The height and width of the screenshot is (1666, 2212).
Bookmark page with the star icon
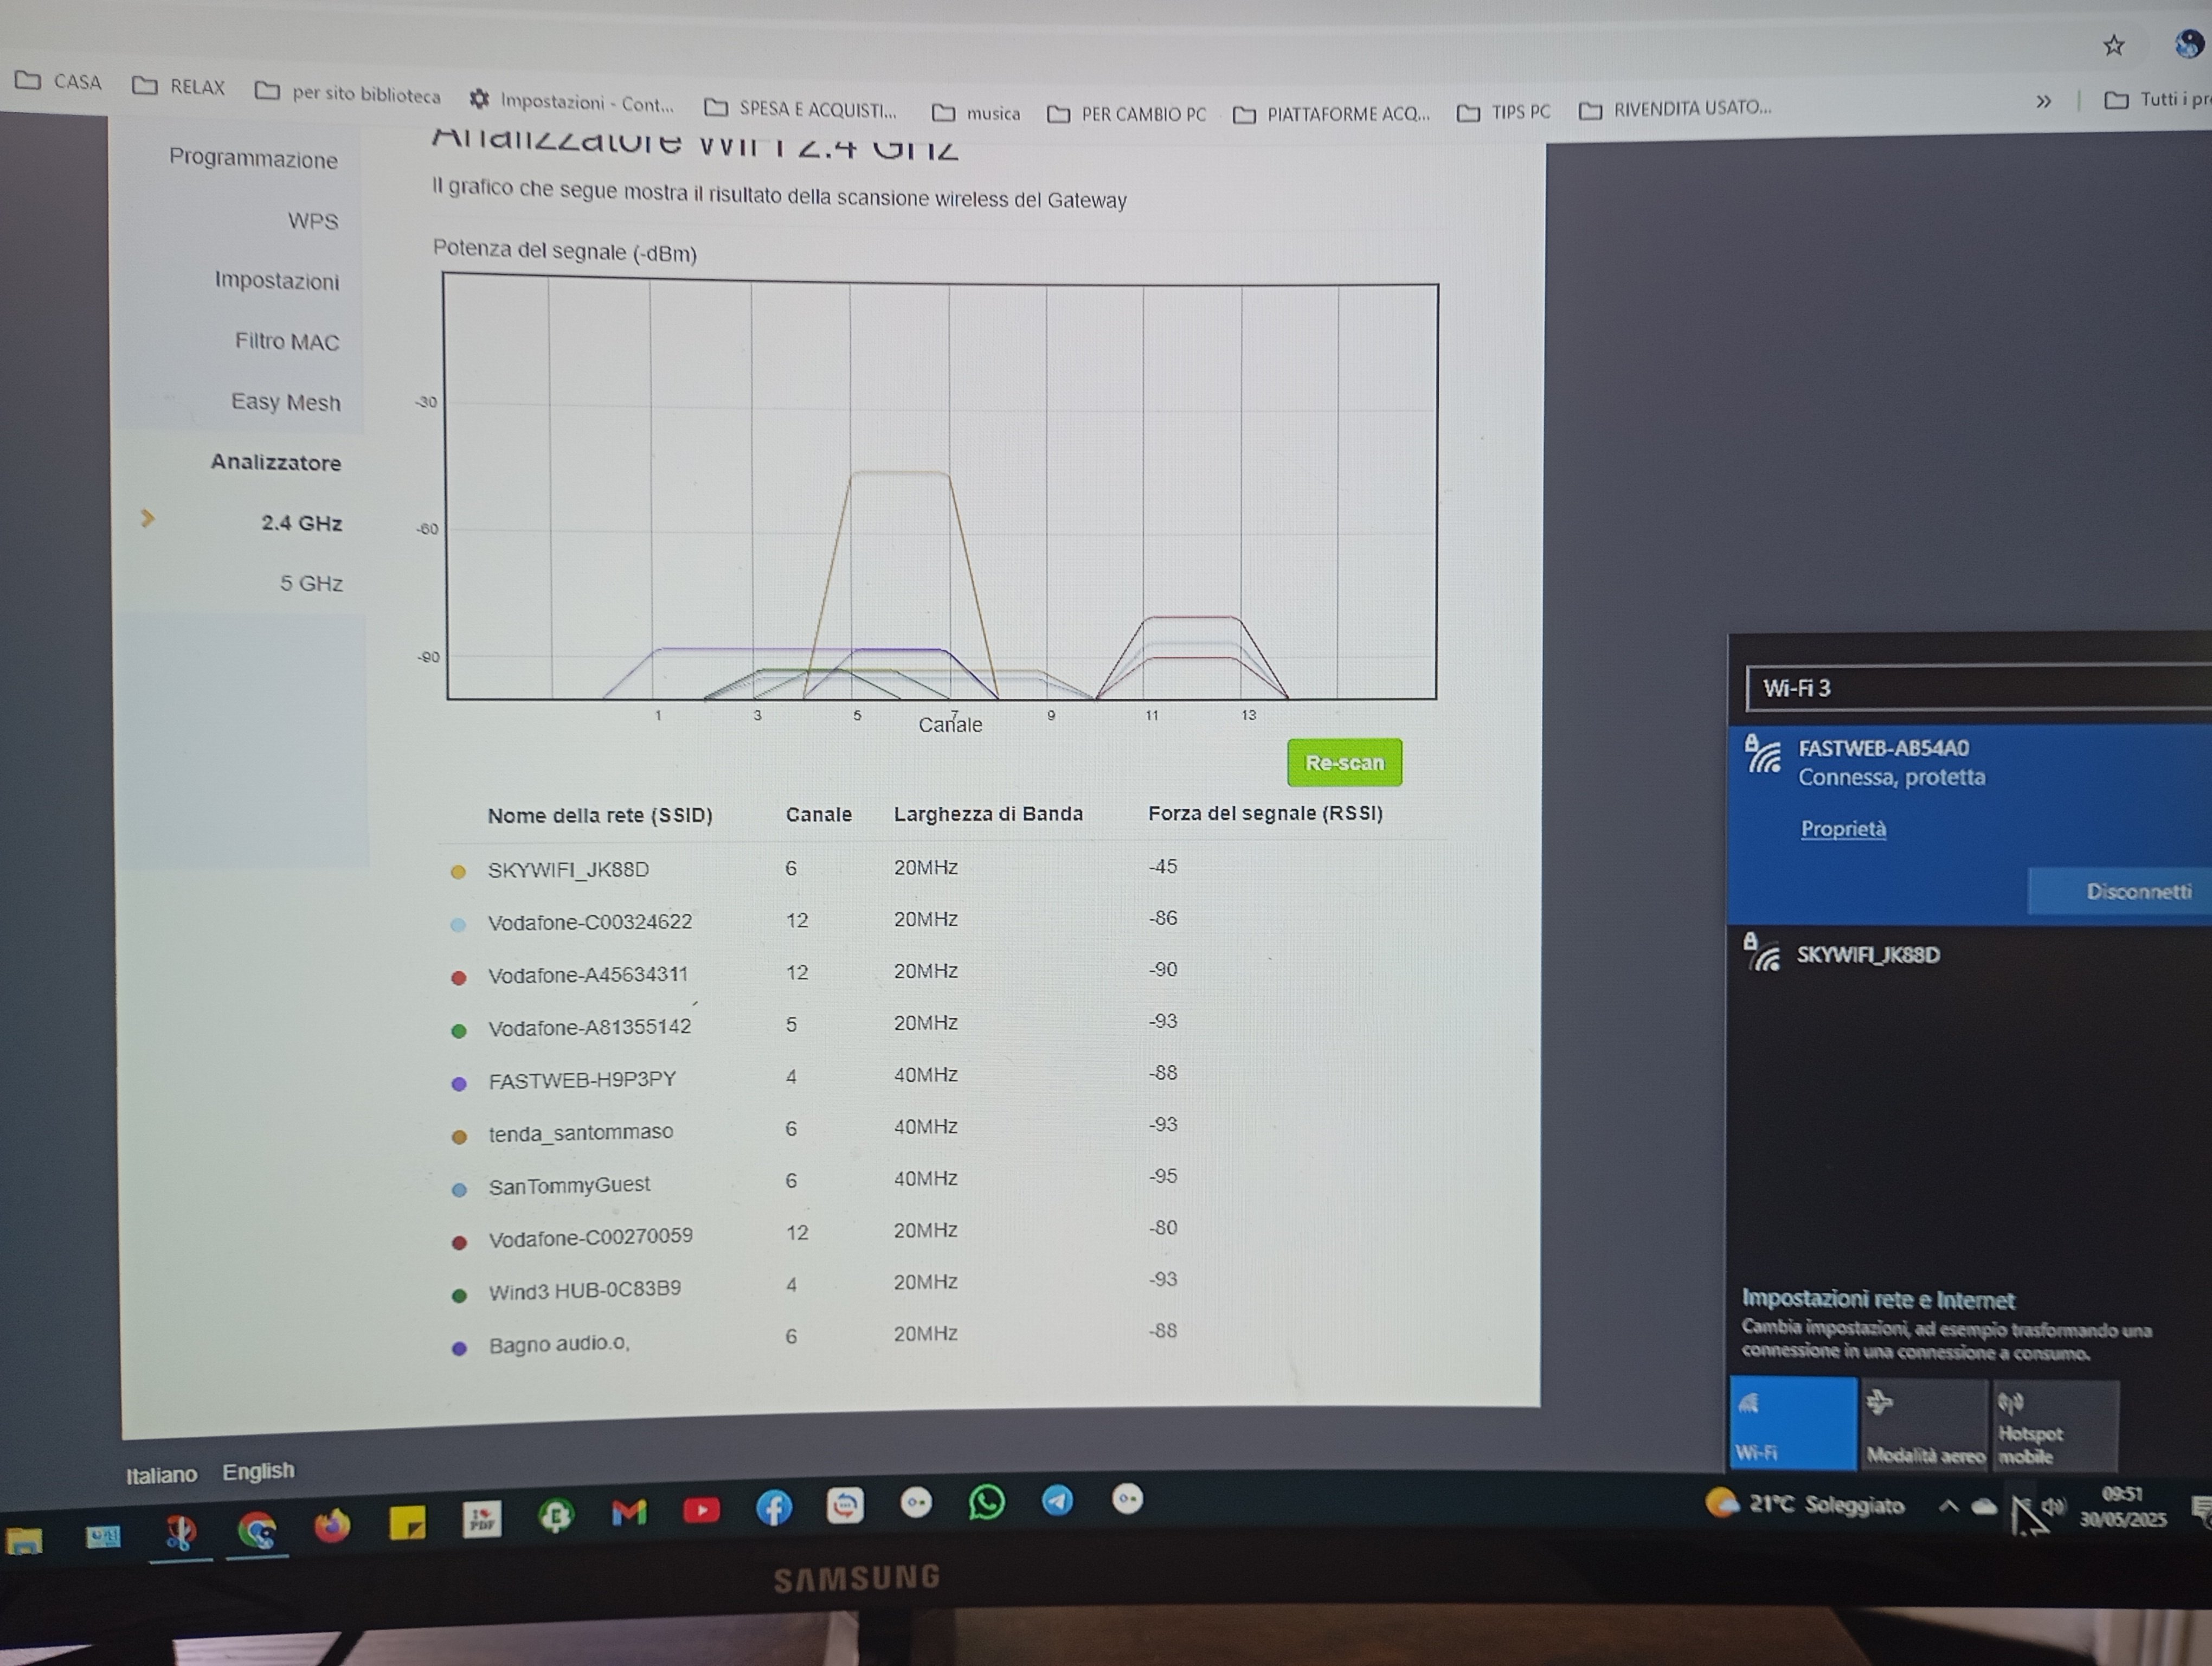(x=2113, y=45)
